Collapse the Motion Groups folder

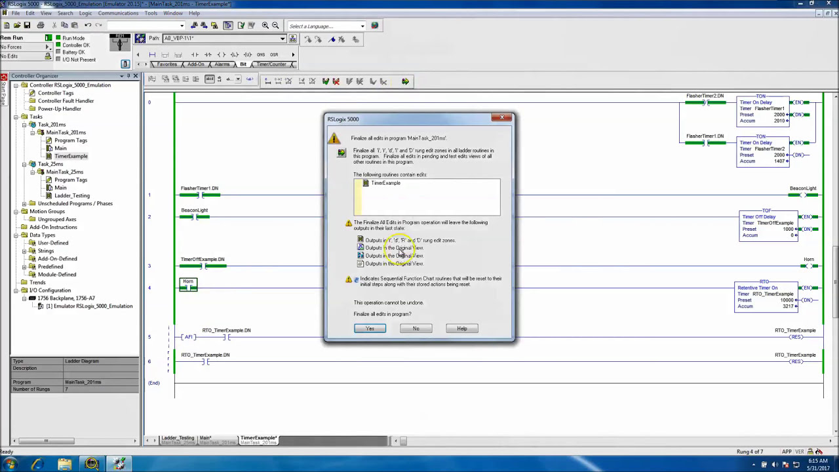pyautogui.click(x=16, y=211)
